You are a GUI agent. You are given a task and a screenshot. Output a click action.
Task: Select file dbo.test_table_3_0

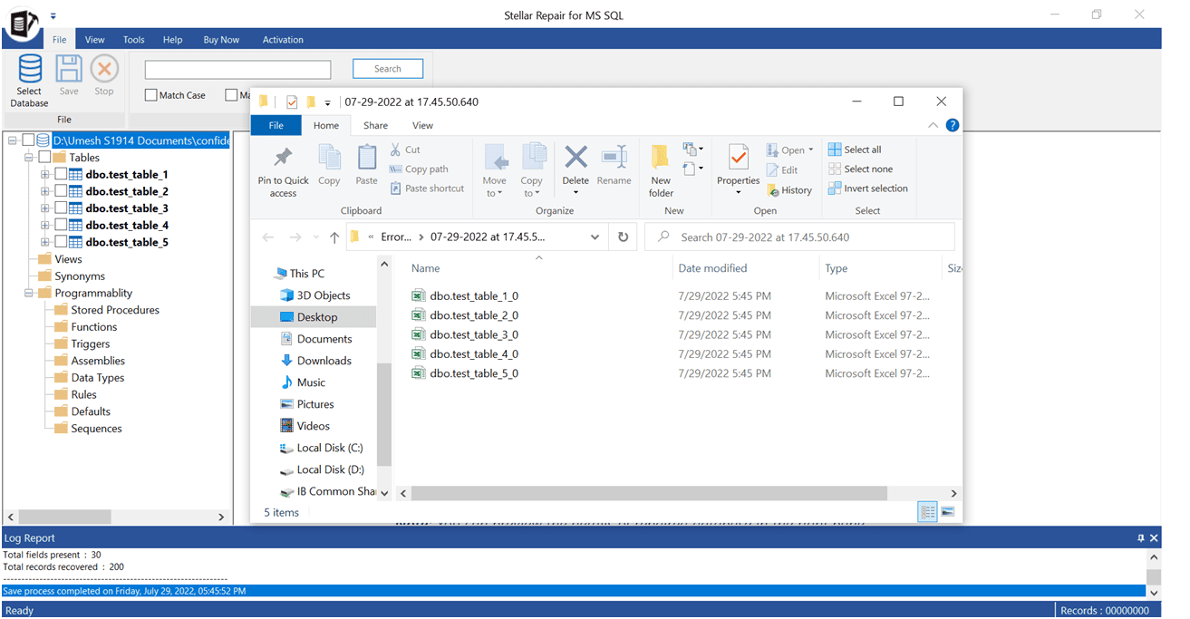pyautogui.click(x=474, y=334)
